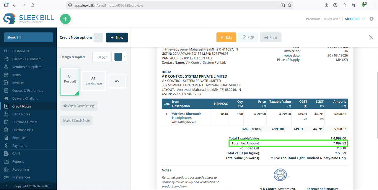Image resolution: width=378 pixels, height=190 pixels.
Task: Click the Notes heading
Action: click(166, 170)
